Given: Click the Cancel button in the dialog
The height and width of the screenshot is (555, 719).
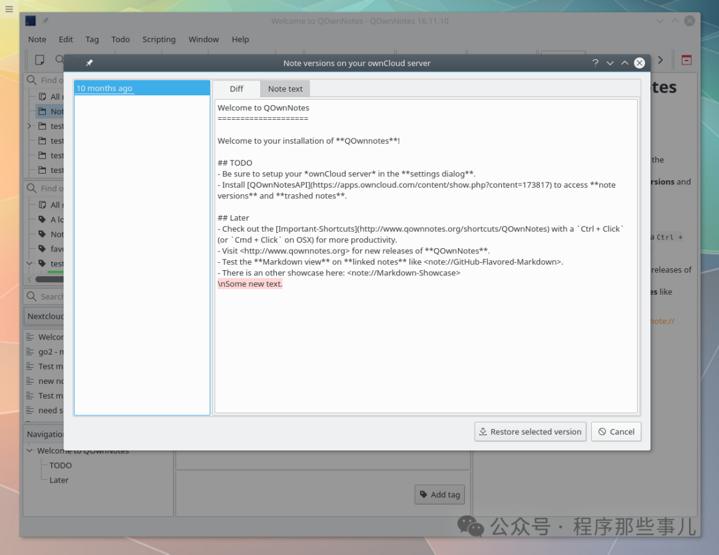Looking at the screenshot, I should (x=616, y=432).
